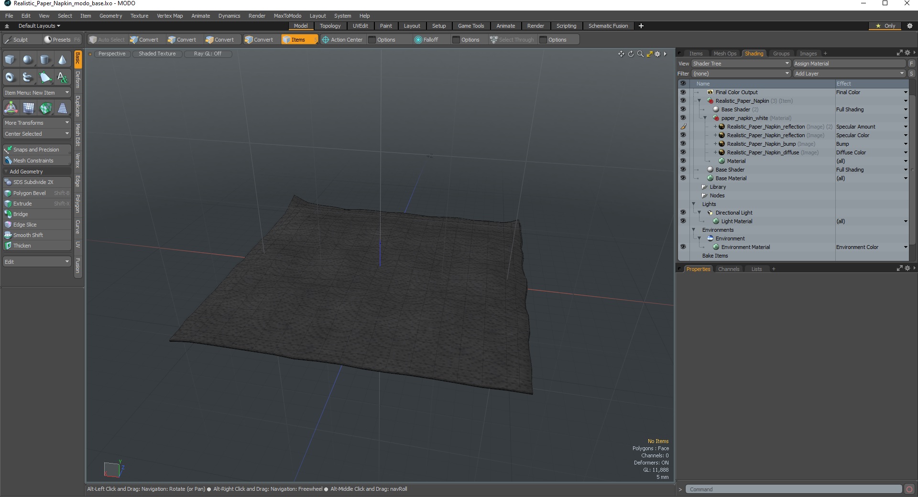Click the viewport zoom magnifier icon
Image resolution: width=918 pixels, height=497 pixels.
640,54
